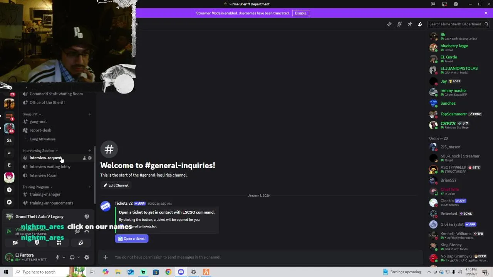Click the magnifier icon in the server search
Viewport: 493px width, 277px height.
click(x=486, y=24)
